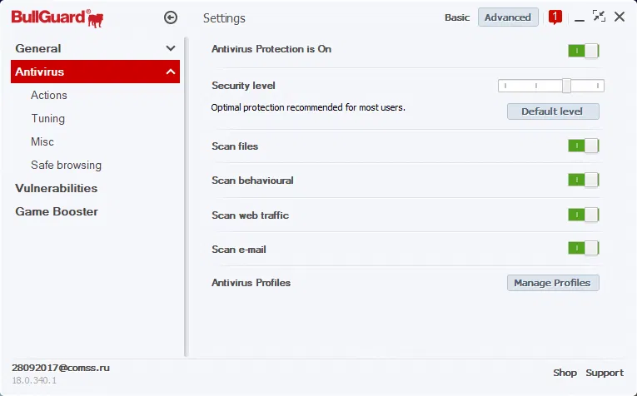The width and height of the screenshot is (637, 396).
Task: Switch to Basic settings mode
Action: click(x=457, y=17)
